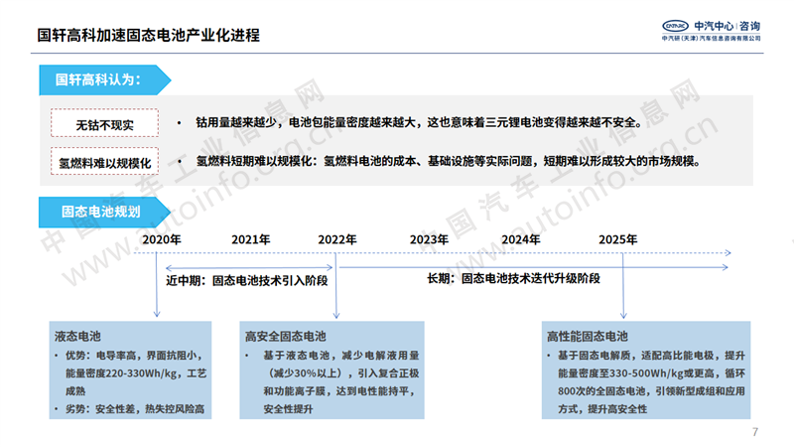This screenshot has height=447, width=794.
Task: Click the company subtitle 中汽研(天津)汽车信息咨询有限公司
Action: 711,38
